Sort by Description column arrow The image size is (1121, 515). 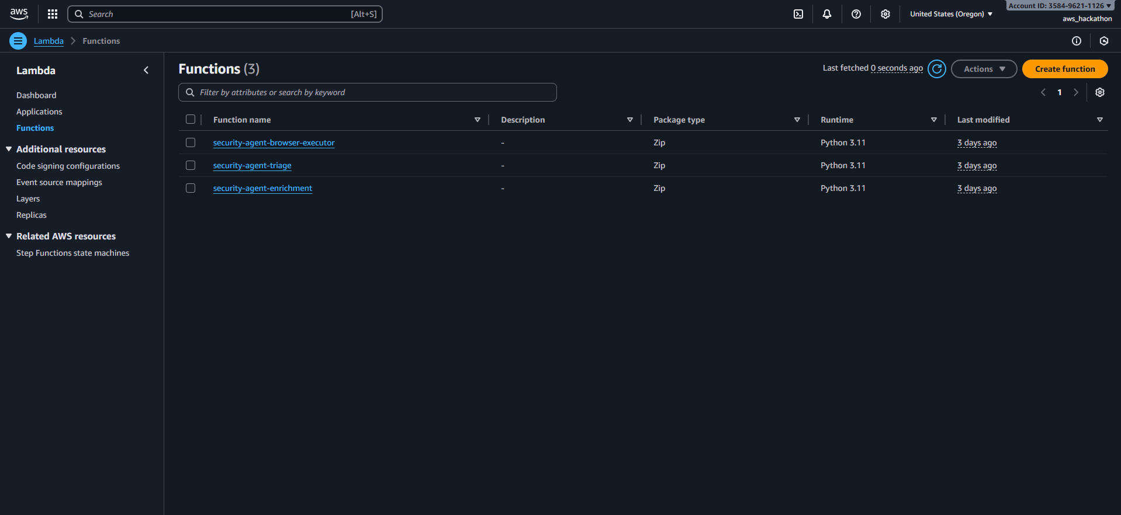tap(630, 120)
